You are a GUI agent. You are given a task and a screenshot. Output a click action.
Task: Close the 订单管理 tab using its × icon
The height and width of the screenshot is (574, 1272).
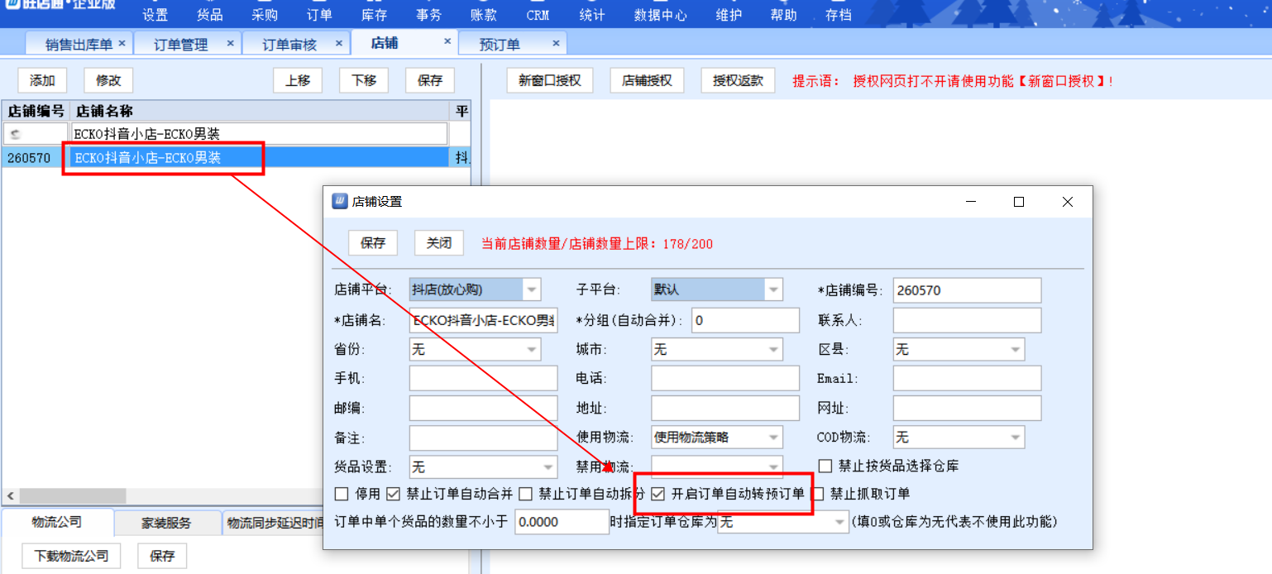click(230, 43)
